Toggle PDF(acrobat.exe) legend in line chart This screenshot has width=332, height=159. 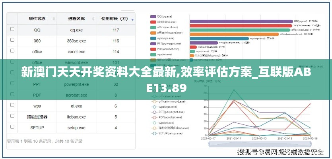click(167, 117)
